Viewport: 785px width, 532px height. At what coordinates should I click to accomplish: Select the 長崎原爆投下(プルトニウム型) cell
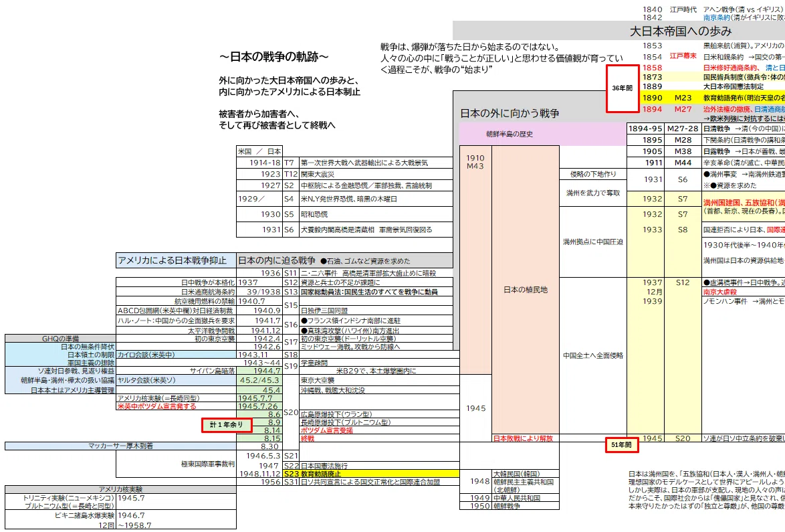pos(379,422)
